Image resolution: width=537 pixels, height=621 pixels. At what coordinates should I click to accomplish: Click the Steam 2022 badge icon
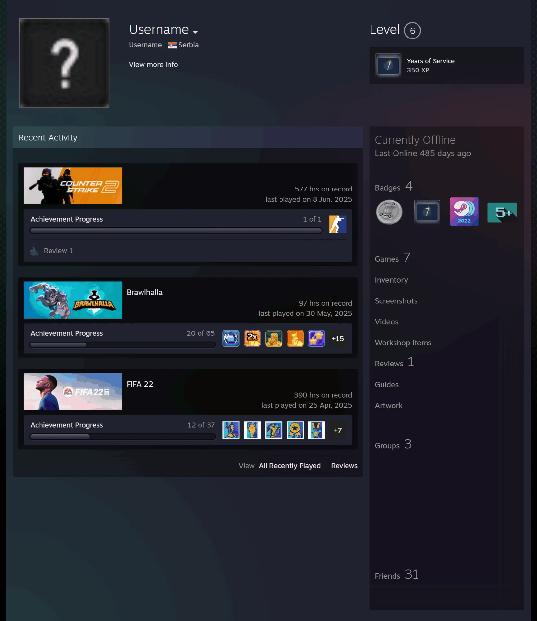tap(464, 212)
